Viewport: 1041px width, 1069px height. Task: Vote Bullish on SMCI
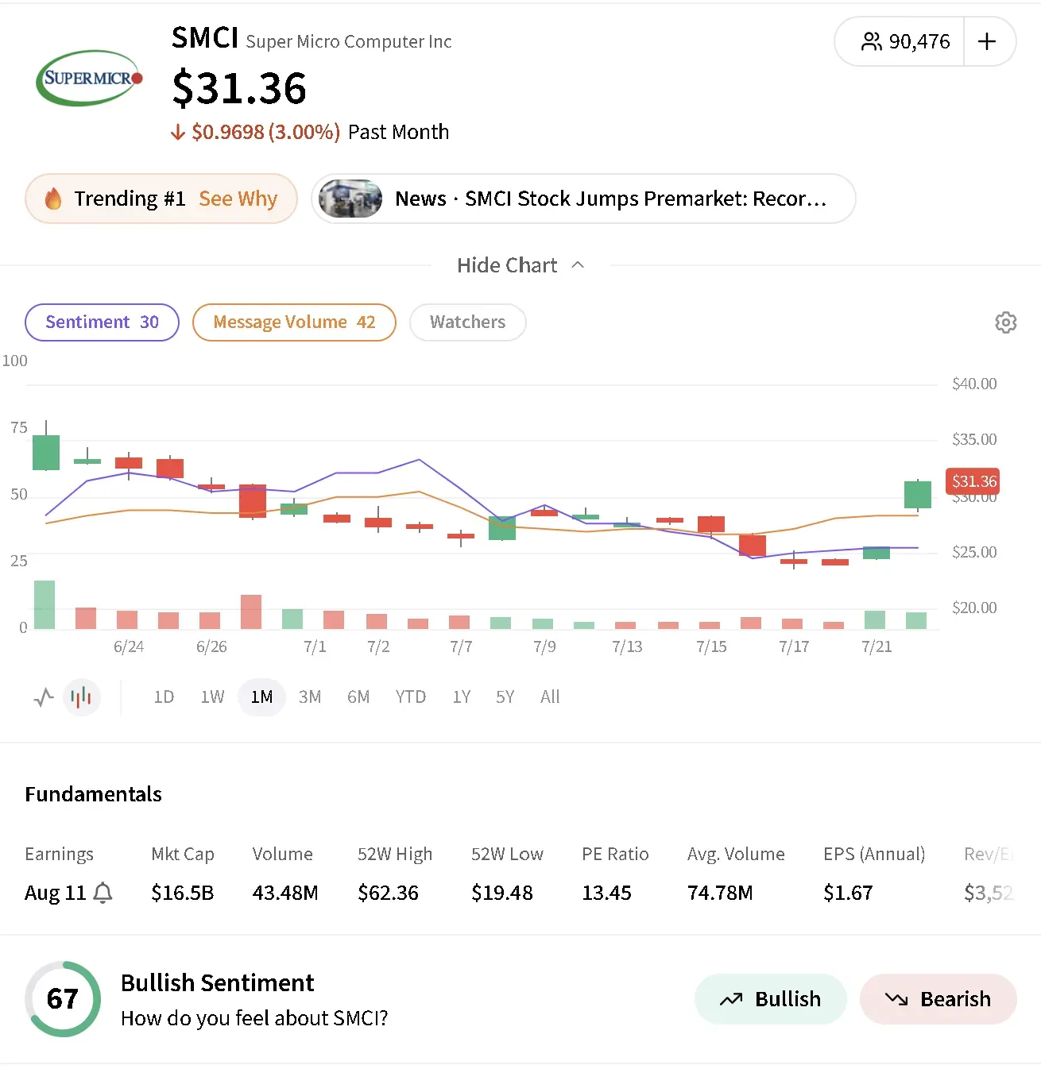pyautogui.click(x=770, y=999)
